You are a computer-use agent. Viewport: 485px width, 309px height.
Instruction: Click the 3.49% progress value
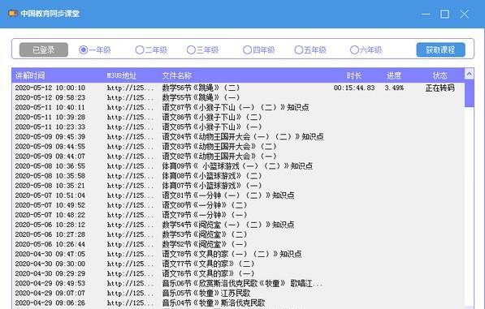point(394,88)
